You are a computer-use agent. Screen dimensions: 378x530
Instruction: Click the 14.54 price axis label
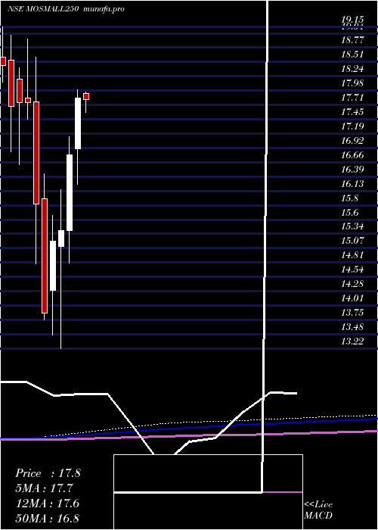pos(352,270)
